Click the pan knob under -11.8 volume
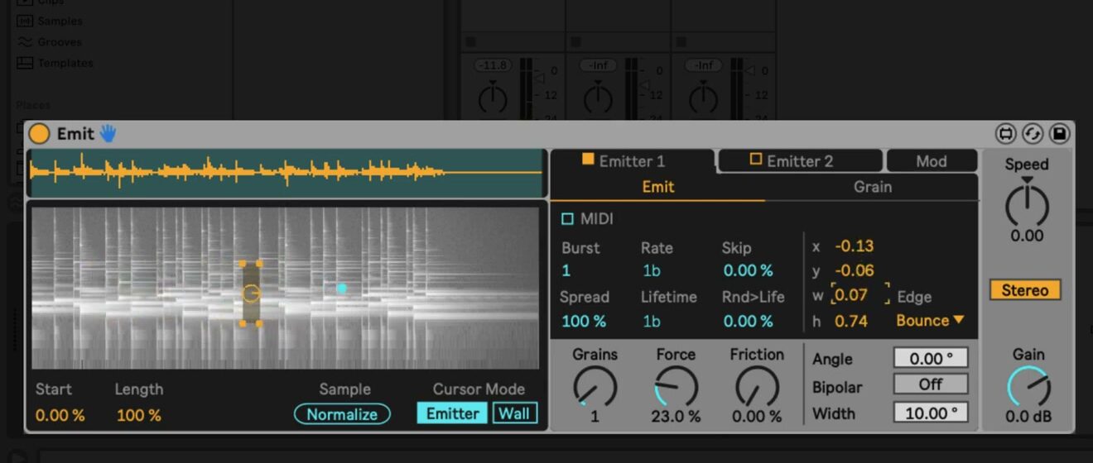The image size is (1093, 463). click(x=493, y=98)
